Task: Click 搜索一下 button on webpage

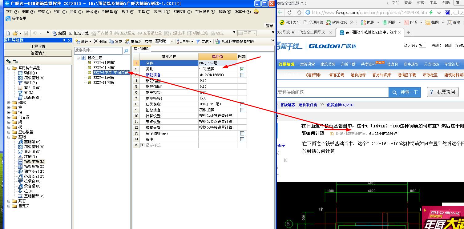Action: point(405,92)
